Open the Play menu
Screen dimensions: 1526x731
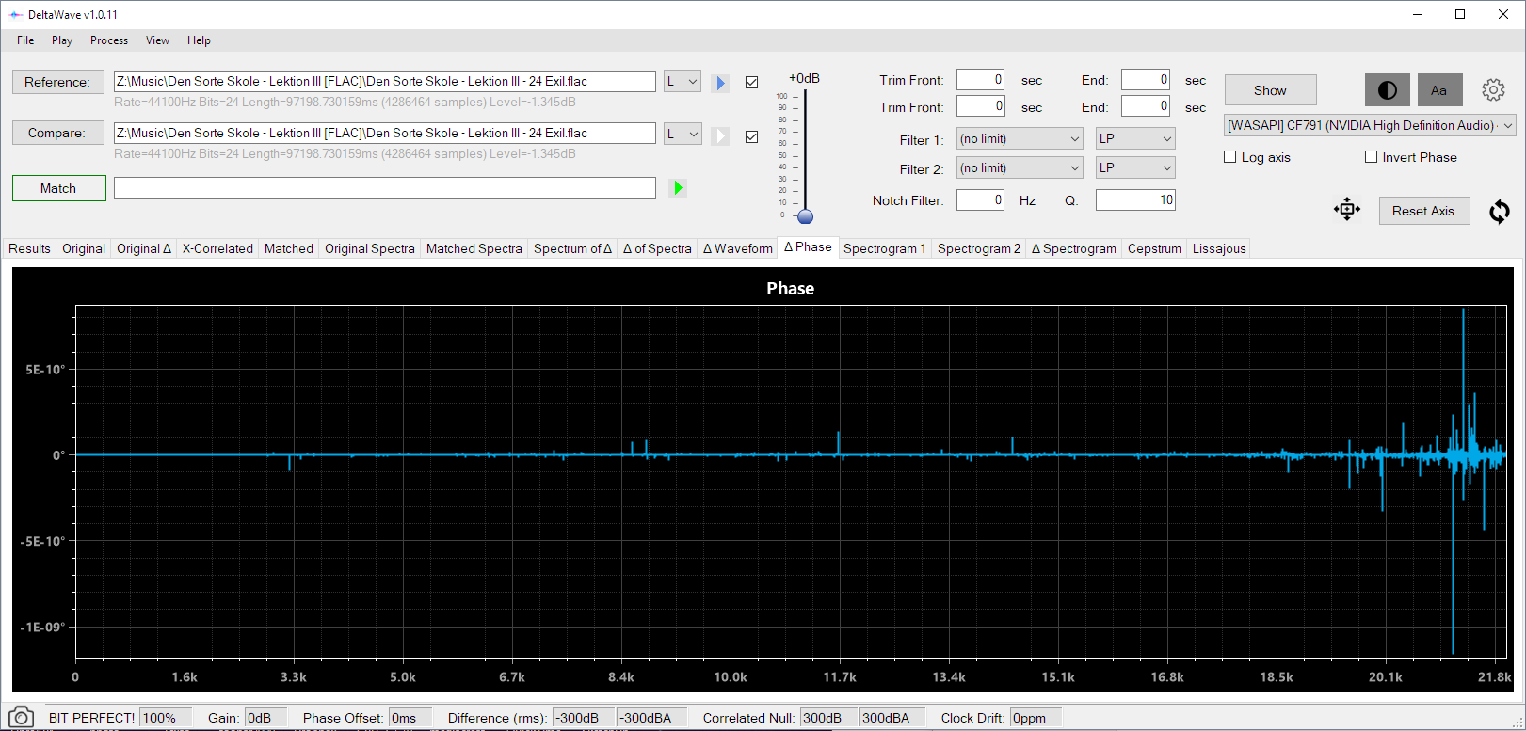[62, 40]
